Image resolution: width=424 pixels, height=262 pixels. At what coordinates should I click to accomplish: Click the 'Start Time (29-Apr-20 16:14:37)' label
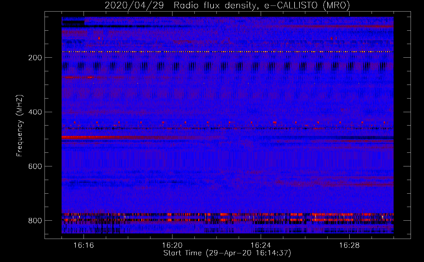227,253
